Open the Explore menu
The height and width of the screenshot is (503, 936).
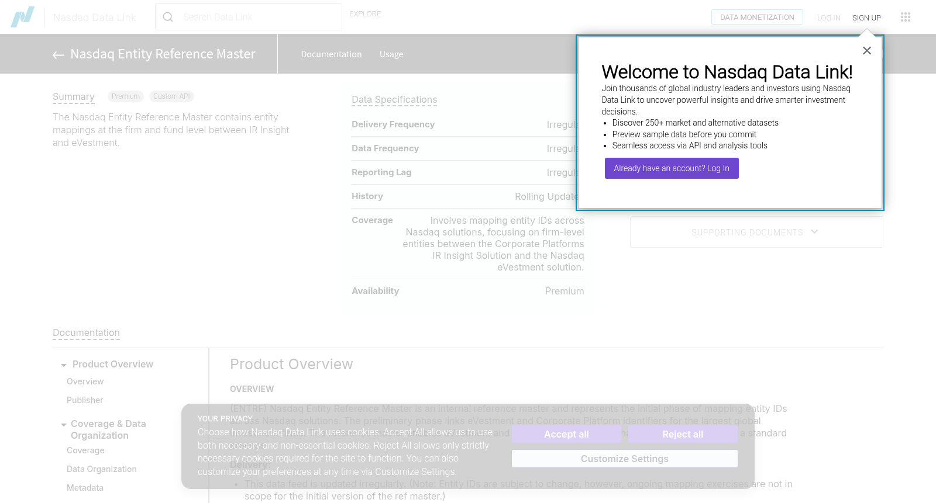(x=365, y=14)
